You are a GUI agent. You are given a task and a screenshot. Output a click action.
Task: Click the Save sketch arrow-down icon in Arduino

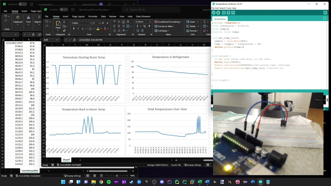point(233,13)
